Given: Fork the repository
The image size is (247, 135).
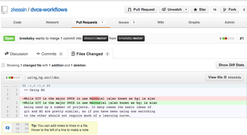Looking at the screenshot, I should tap(229, 10).
